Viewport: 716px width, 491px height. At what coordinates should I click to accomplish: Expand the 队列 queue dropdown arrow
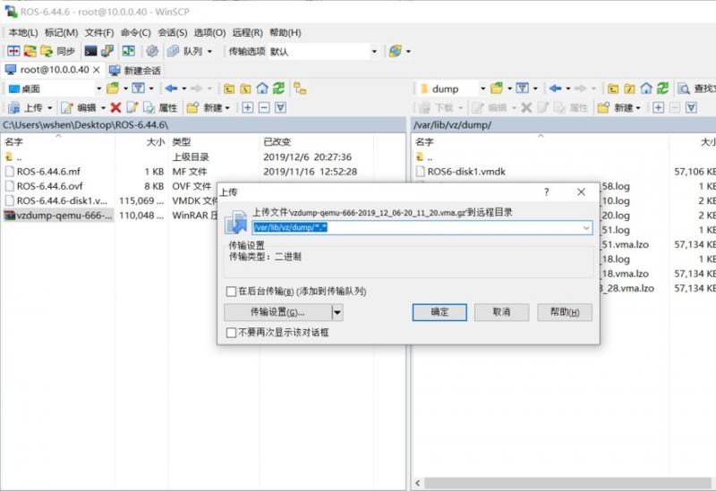209,52
